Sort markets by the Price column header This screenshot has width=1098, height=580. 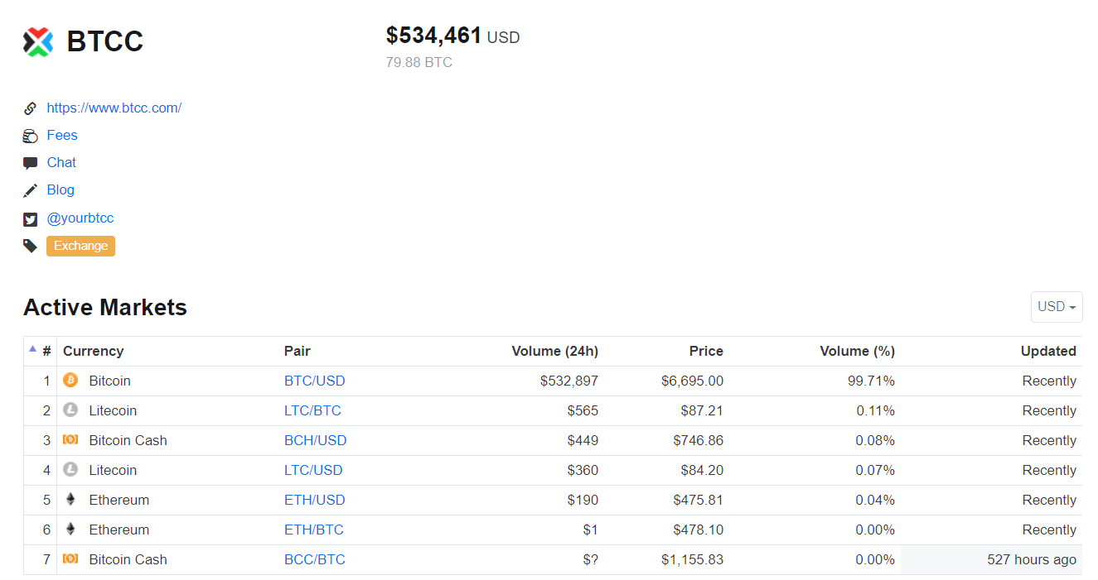click(x=706, y=351)
